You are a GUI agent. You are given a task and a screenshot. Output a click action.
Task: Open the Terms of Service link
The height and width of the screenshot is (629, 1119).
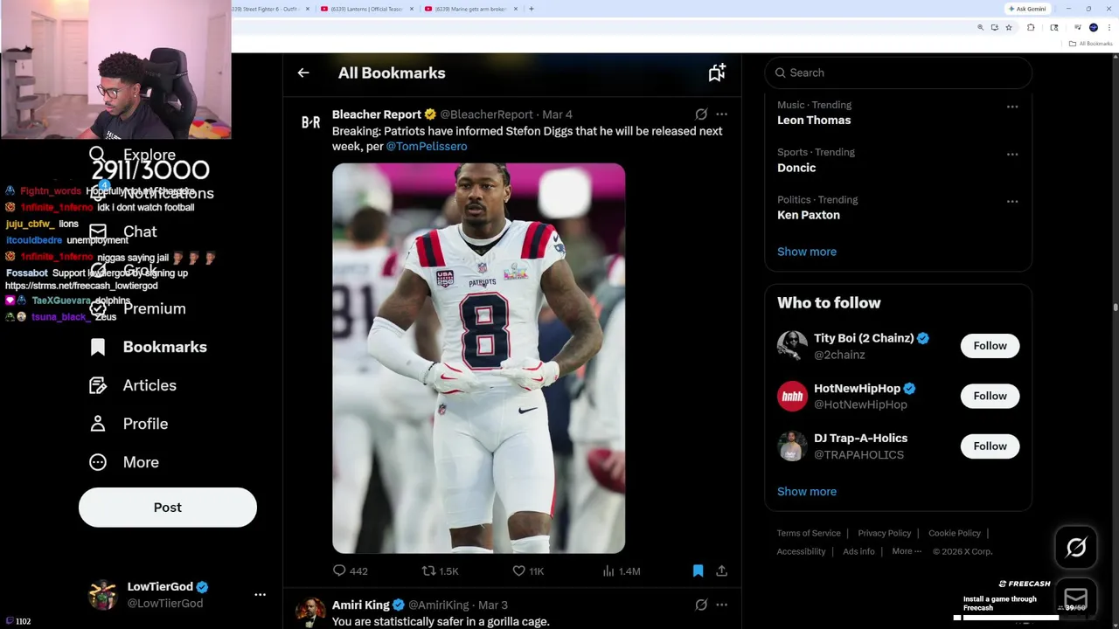(x=809, y=534)
